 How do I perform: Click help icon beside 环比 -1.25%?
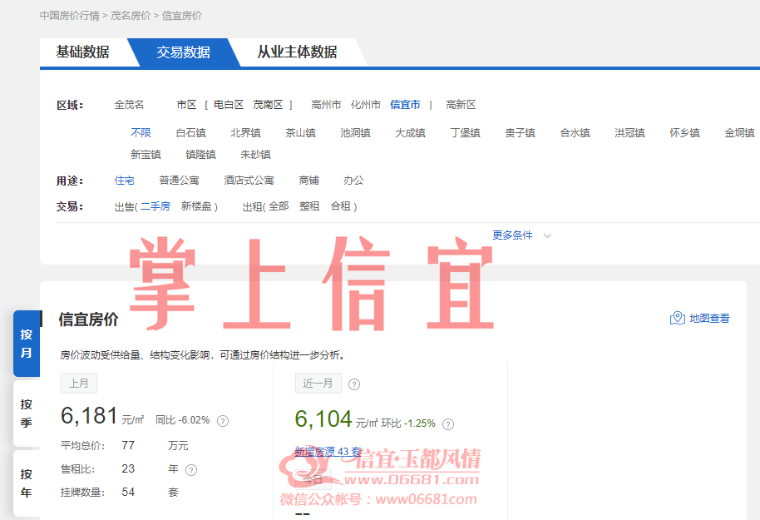pyautogui.click(x=448, y=424)
